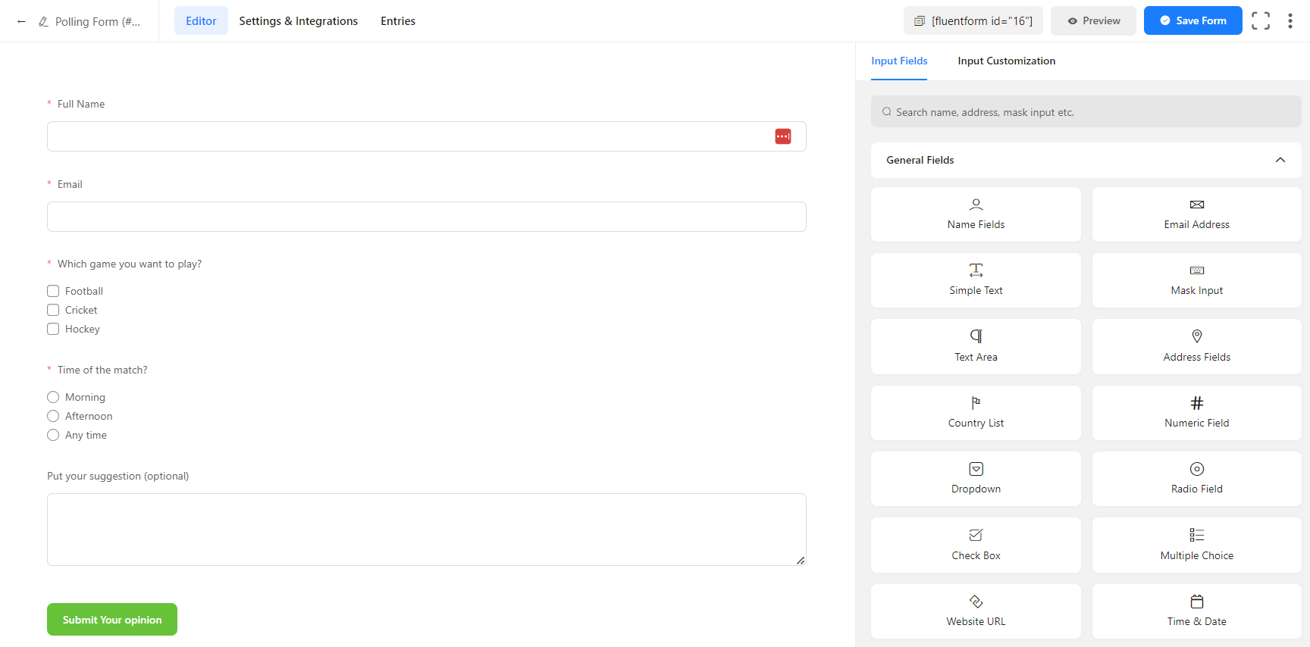Open the Settings & Integrations tab
The width and height of the screenshot is (1310, 647).
(x=298, y=21)
